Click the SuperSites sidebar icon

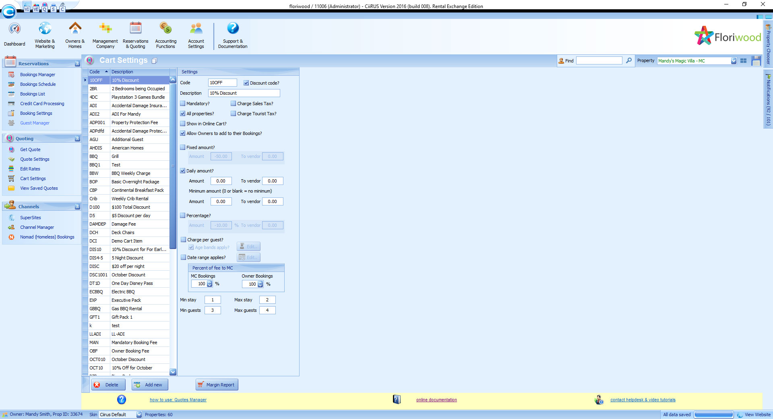(11, 218)
